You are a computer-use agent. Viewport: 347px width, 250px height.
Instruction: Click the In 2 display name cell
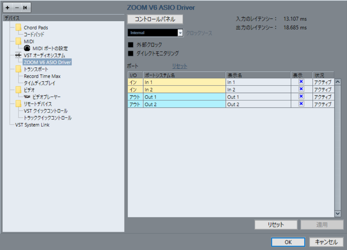pos(258,89)
